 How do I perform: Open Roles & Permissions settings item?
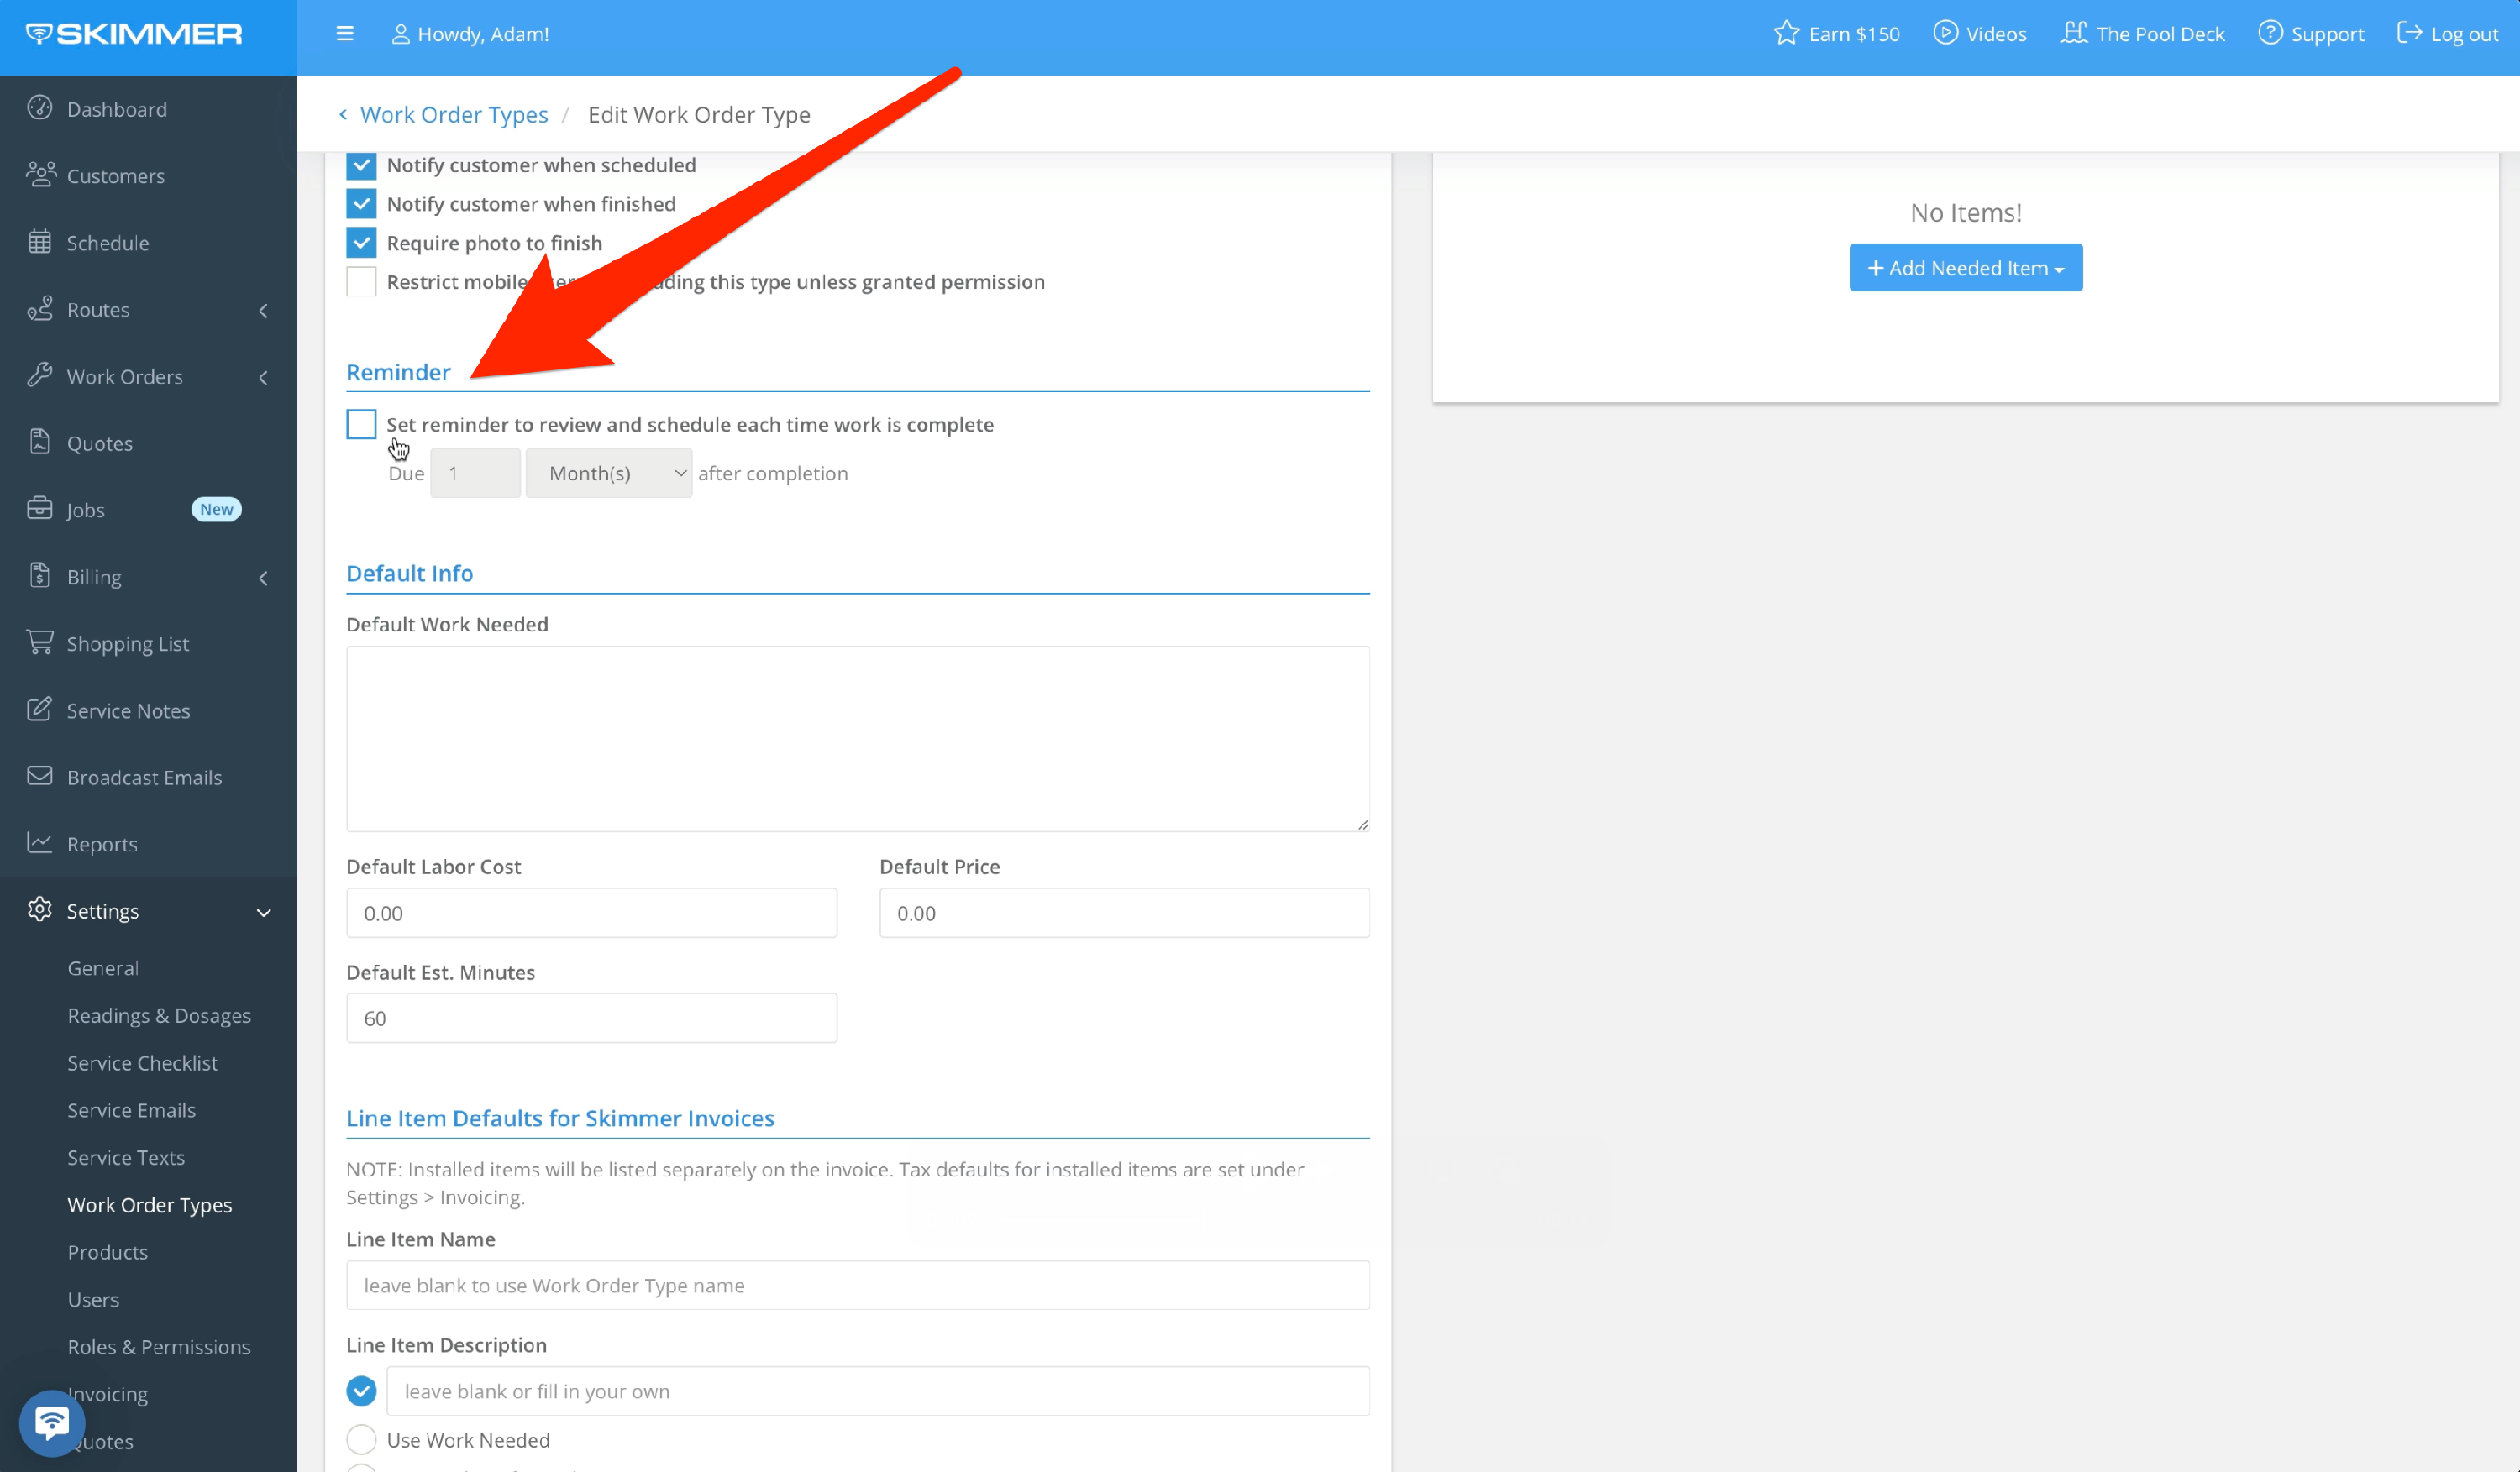coord(159,1346)
